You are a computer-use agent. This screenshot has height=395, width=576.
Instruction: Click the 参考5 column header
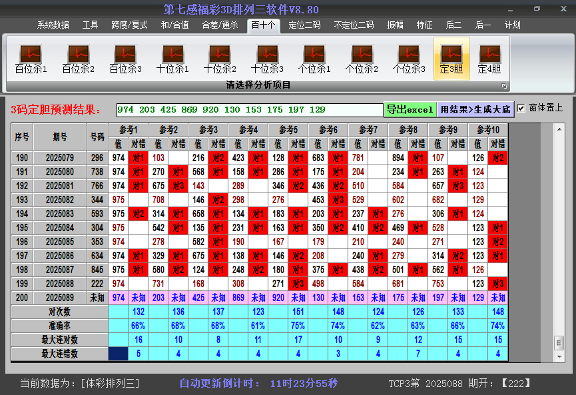(288, 130)
